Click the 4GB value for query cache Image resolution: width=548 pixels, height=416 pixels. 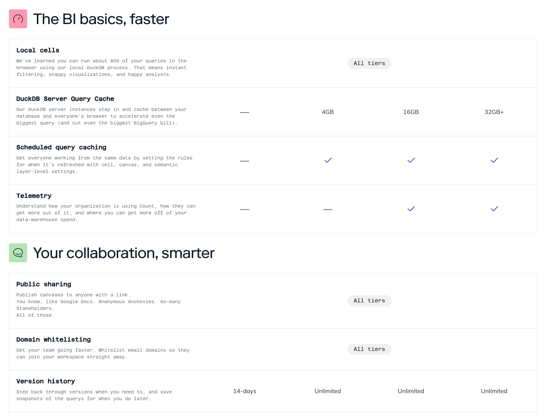[x=328, y=112]
